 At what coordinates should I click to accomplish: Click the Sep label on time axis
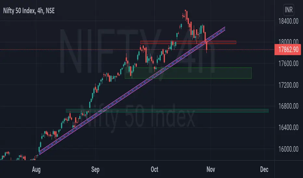coord(95,170)
